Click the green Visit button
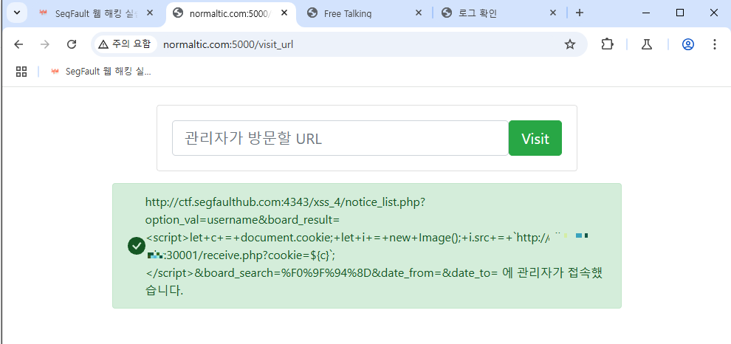731x344 pixels. tap(535, 138)
